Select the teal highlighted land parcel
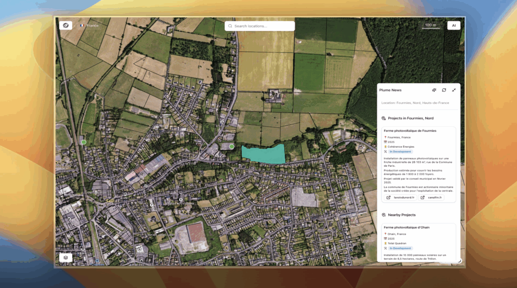The height and width of the screenshot is (288, 517). coord(264,154)
